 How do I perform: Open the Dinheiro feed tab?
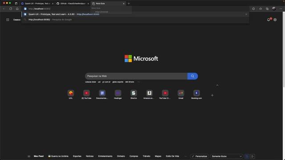121,156
